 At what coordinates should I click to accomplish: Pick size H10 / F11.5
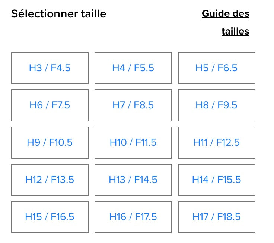(133, 142)
